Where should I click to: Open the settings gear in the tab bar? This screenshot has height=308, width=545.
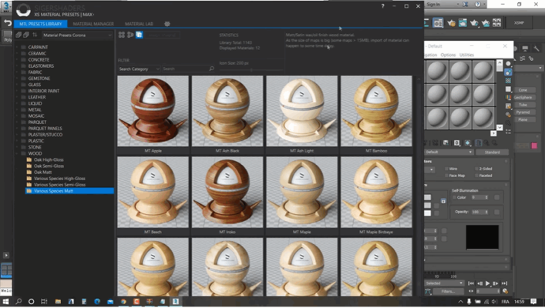[x=167, y=24]
